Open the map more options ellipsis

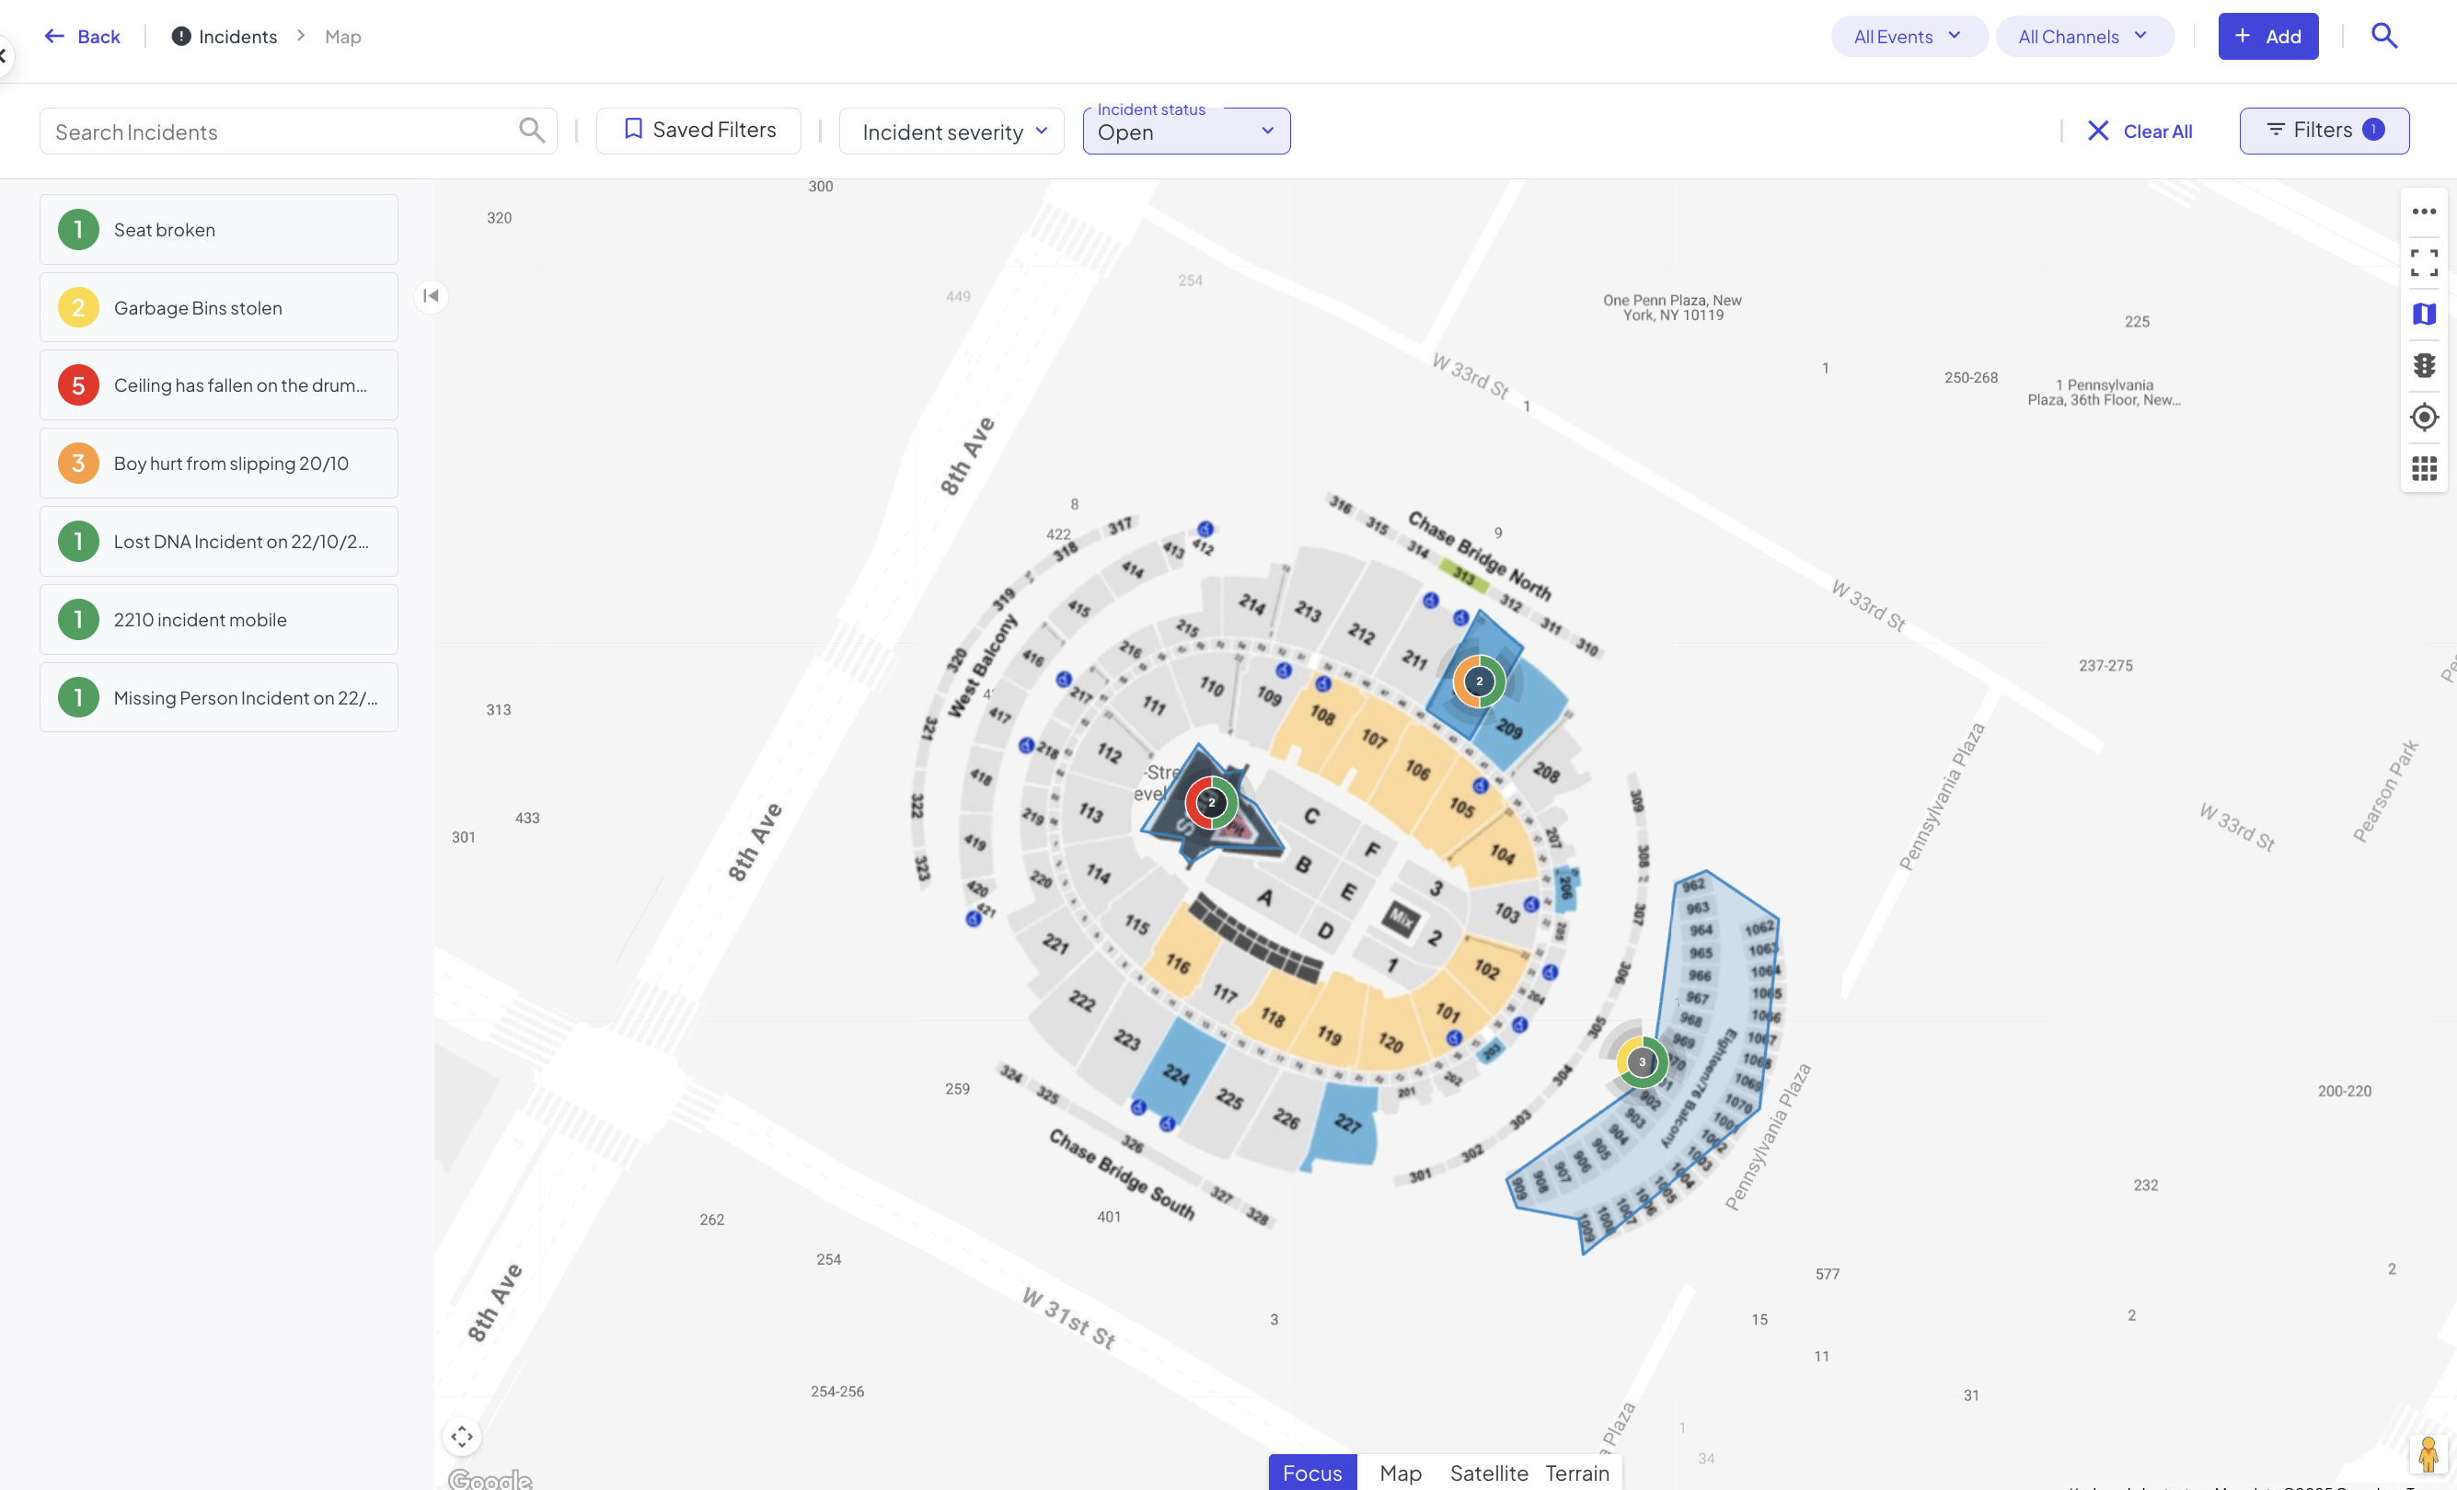pos(2424,212)
